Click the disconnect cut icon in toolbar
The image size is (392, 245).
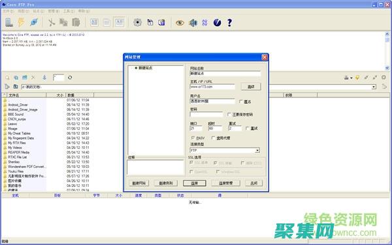click(52, 22)
